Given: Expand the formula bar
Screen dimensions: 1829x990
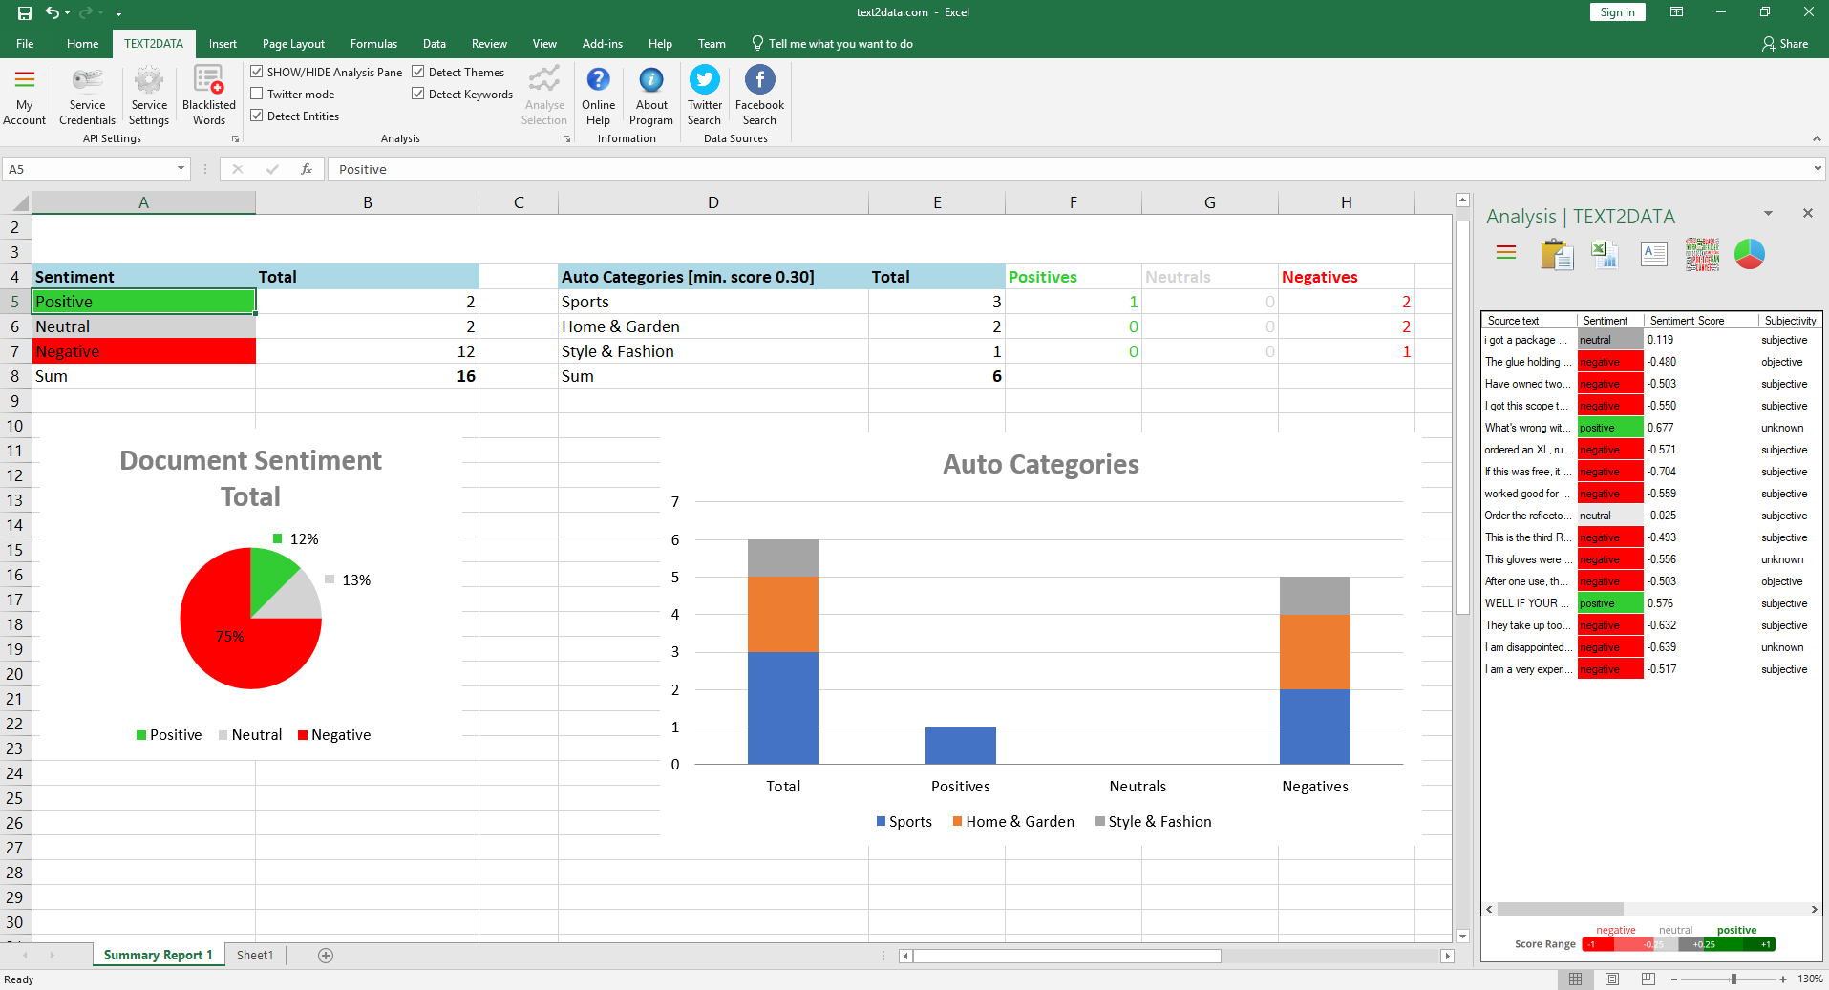Looking at the screenshot, I should pos(1818,169).
